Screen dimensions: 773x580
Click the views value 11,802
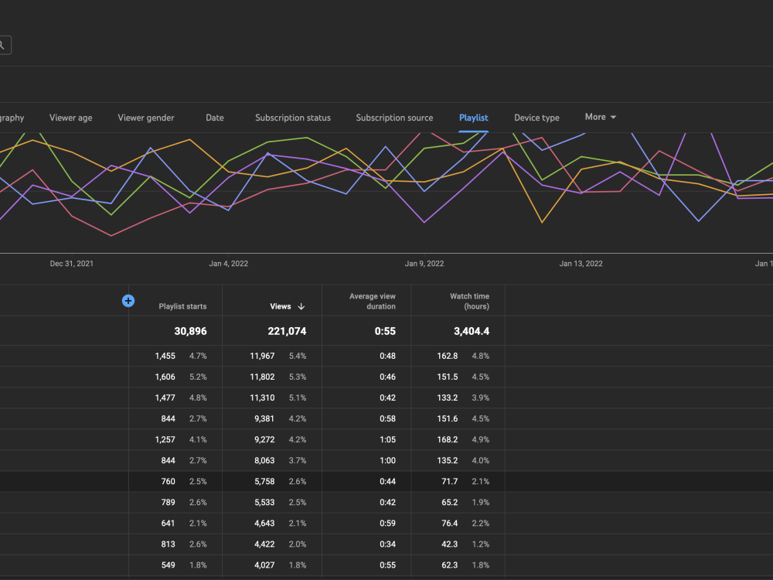click(x=262, y=377)
